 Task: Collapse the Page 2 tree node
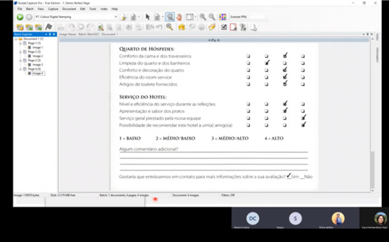(20, 52)
